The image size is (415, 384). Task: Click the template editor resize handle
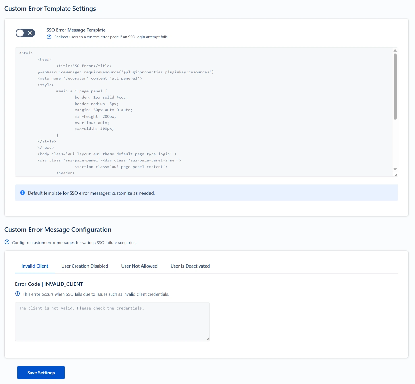[396, 175]
